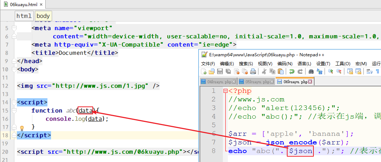Screen dimensions: 381x162
Task: Close the 04kuayu.php tab in Notepad++
Action: pos(234,82)
